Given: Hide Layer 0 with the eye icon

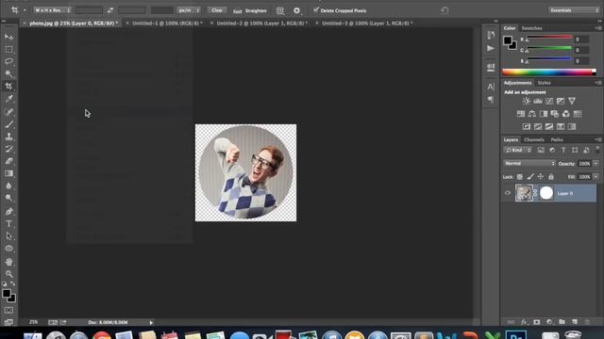Looking at the screenshot, I should pyautogui.click(x=508, y=193).
